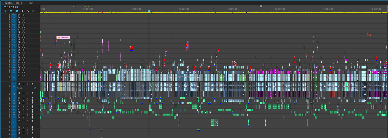The height and width of the screenshot is (138, 388).
Task: Mute audio track A11
Action: coord(24,121)
